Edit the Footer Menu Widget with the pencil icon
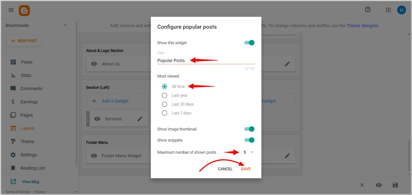 [x=287, y=156]
